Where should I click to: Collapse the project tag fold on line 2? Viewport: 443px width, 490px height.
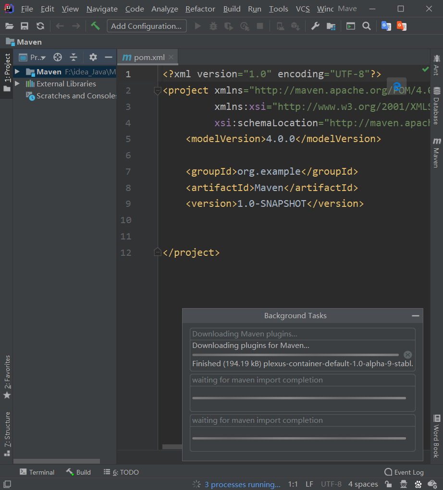click(x=158, y=91)
